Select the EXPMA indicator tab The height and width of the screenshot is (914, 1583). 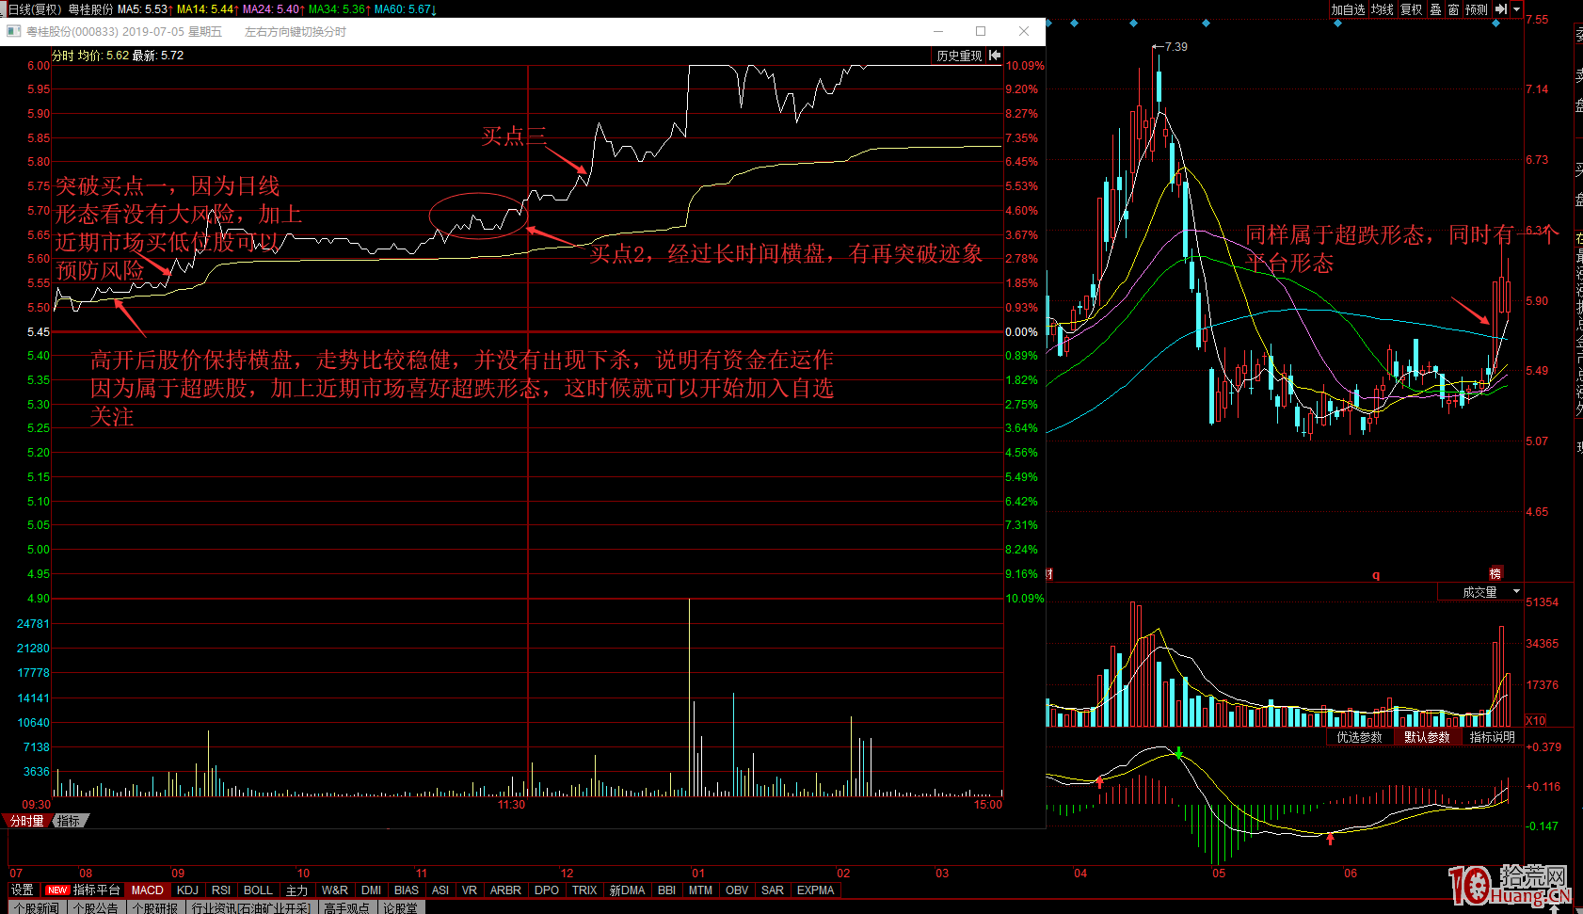coord(815,890)
